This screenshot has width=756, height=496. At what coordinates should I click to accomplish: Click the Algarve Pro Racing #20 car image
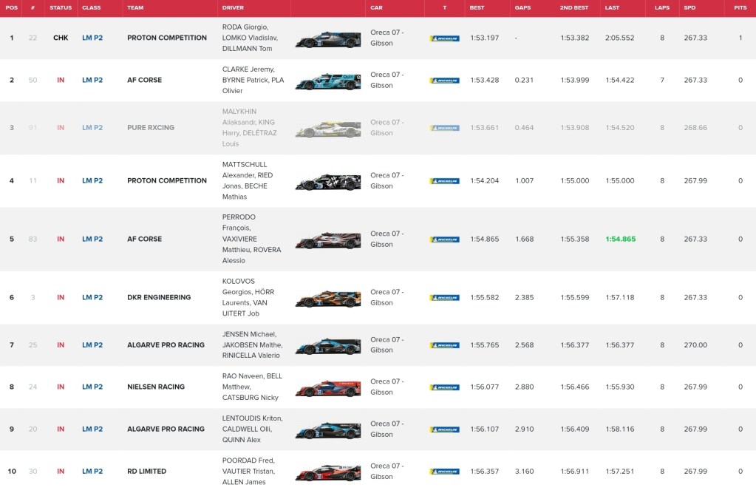tap(328, 430)
